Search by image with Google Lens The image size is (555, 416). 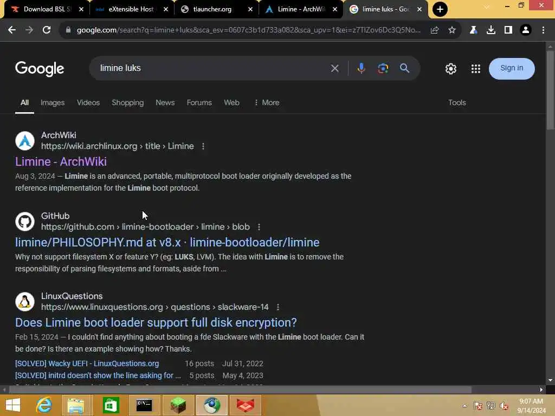pyautogui.click(x=383, y=68)
